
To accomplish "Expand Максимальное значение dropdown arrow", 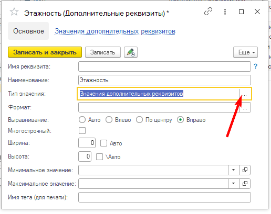I will [234, 184].
